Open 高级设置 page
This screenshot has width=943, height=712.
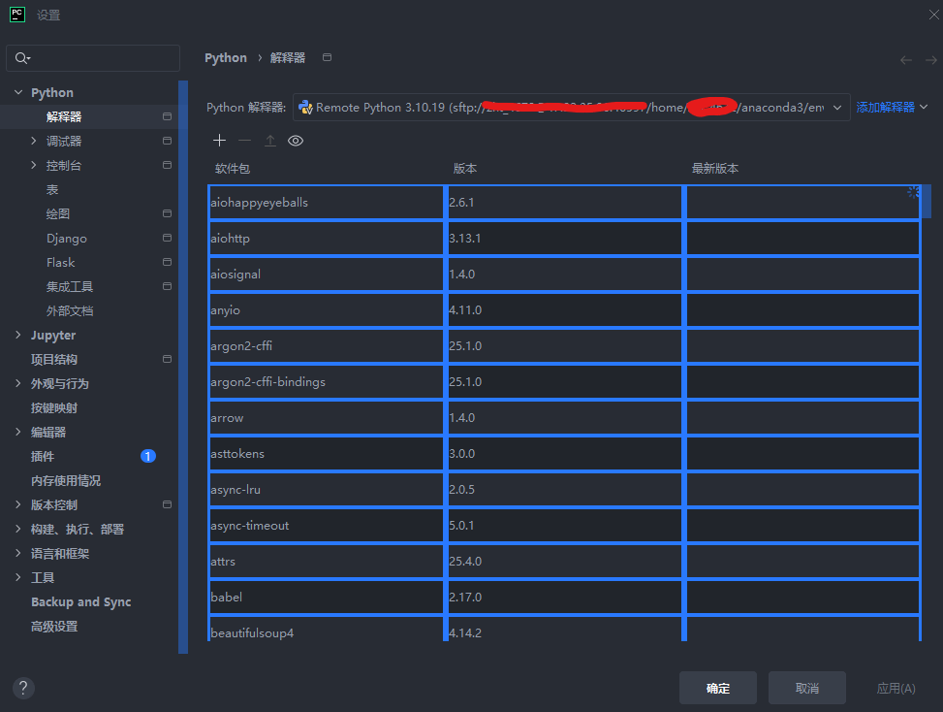click(x=54, y=626)
